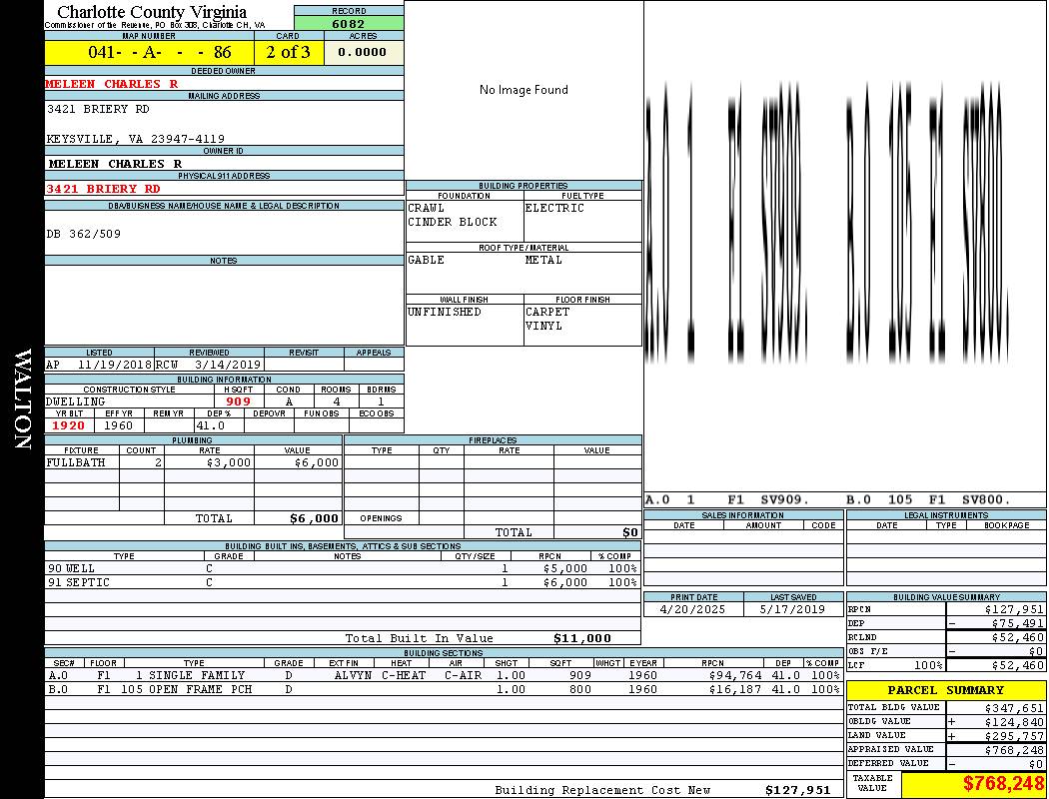Click the card '2 of 3' indicator
The width and height of the screenshot is (1049, 799).
(288, 52)
